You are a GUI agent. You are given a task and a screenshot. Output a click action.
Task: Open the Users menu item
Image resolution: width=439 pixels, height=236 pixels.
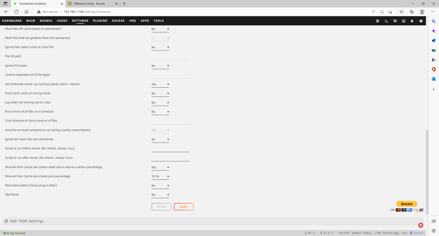[x=62, y=21]
